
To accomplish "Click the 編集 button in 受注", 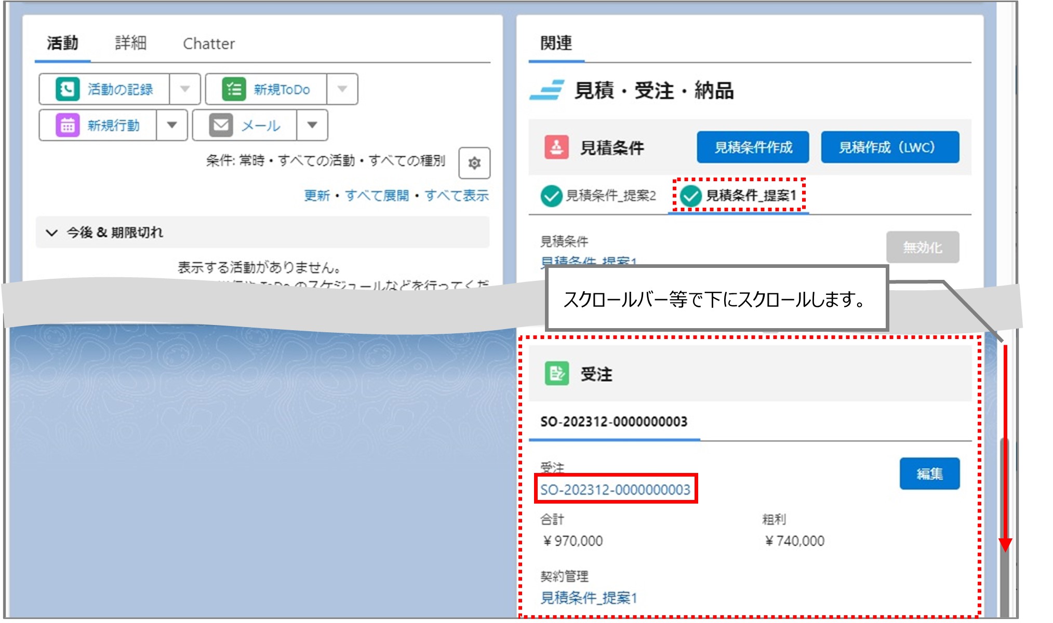I will pyautogui.click(x=929, y=473).
